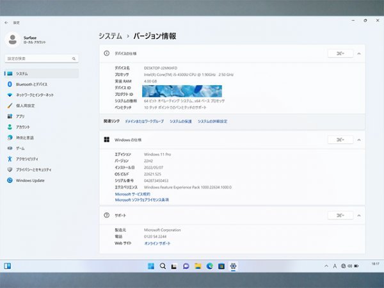The image size is (384, 288).
Task: Open ドメインまたはワークグループ link
Action: pos(144,121)
